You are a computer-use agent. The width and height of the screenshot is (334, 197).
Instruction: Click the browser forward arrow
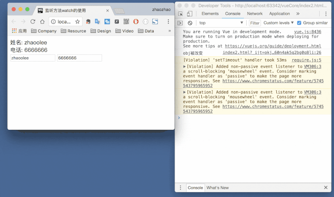23,21
